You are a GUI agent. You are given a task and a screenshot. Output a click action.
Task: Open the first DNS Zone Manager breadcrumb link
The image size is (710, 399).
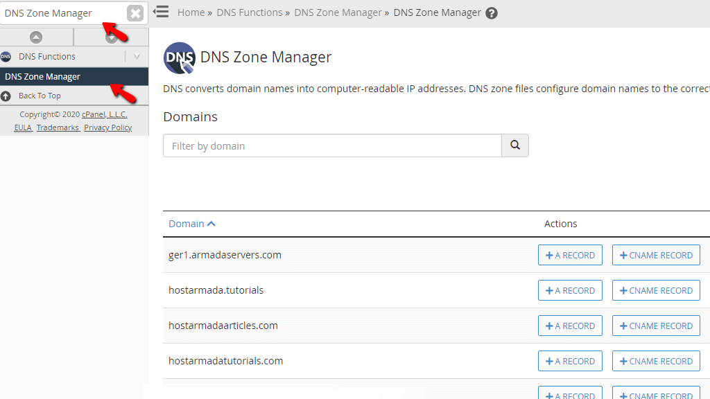click(x=338, y=12)
